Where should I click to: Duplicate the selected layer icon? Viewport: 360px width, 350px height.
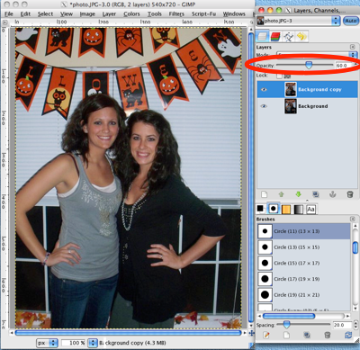(x=315, y=194)
